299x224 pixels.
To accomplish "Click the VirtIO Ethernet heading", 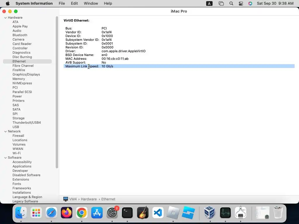I will (77, 20).
